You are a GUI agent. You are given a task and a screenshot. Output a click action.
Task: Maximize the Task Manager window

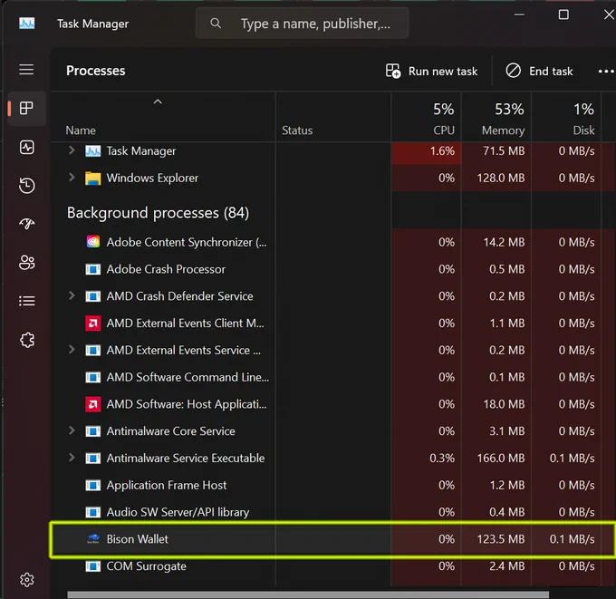pos(563,14)
